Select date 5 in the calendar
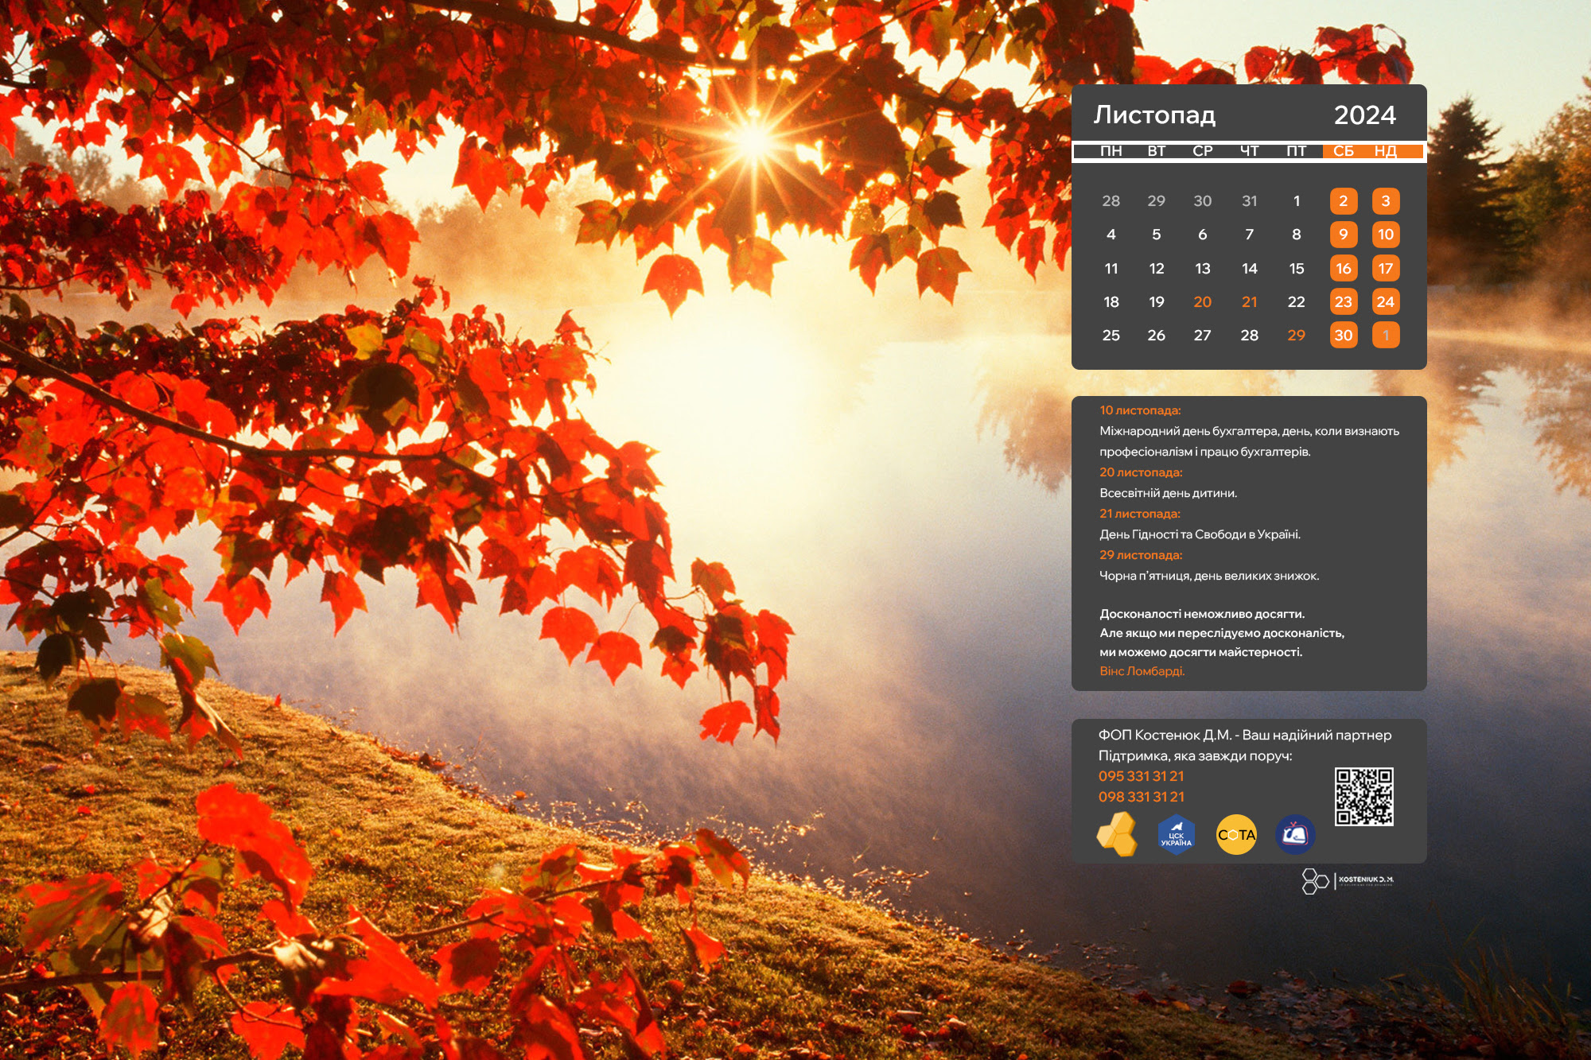This screenshot has width=1591, height=1060. coord(1157,235)
